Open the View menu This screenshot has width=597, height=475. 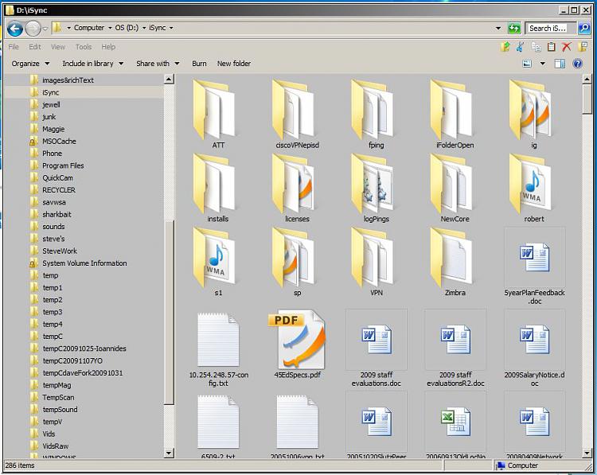[x=58, y=47]
